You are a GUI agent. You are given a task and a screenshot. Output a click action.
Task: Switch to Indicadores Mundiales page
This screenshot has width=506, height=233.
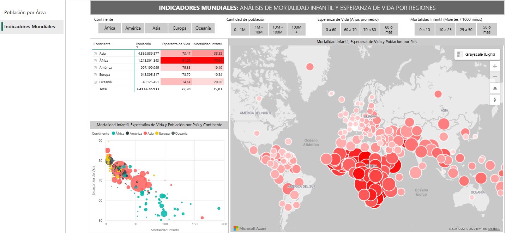coord(30,26)
